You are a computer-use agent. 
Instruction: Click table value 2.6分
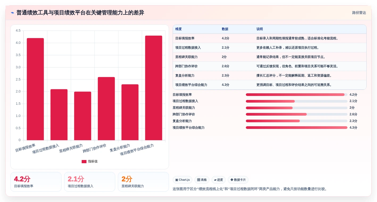tap(226, 66)
